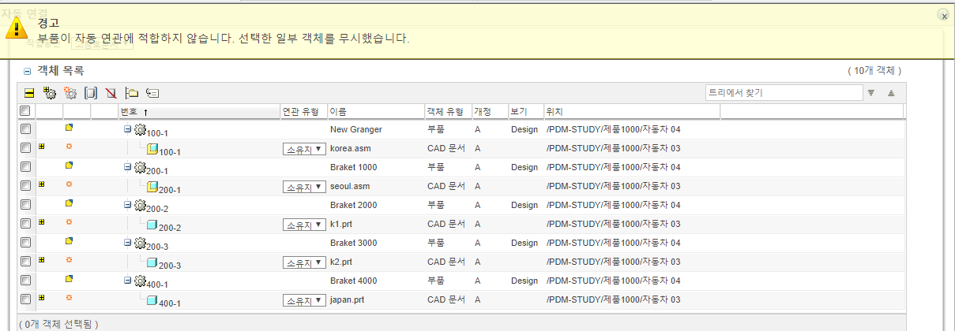Click the part icon of k2.prt row

coord(152,262)
